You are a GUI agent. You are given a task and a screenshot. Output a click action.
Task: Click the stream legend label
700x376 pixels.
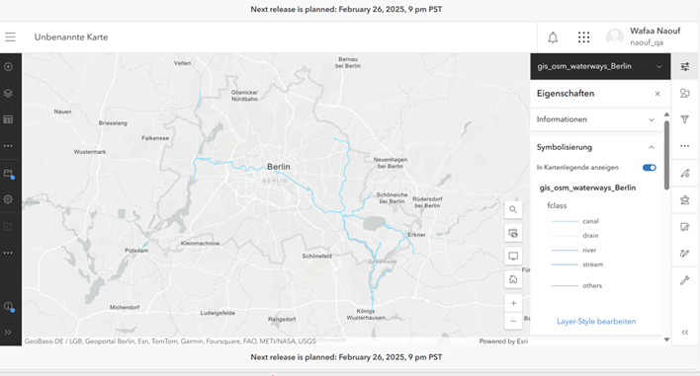point(592,264)
